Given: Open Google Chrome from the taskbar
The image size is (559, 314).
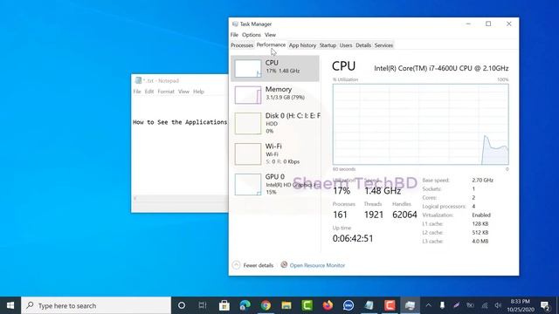Looking at the screenshot, I should 266,305.
